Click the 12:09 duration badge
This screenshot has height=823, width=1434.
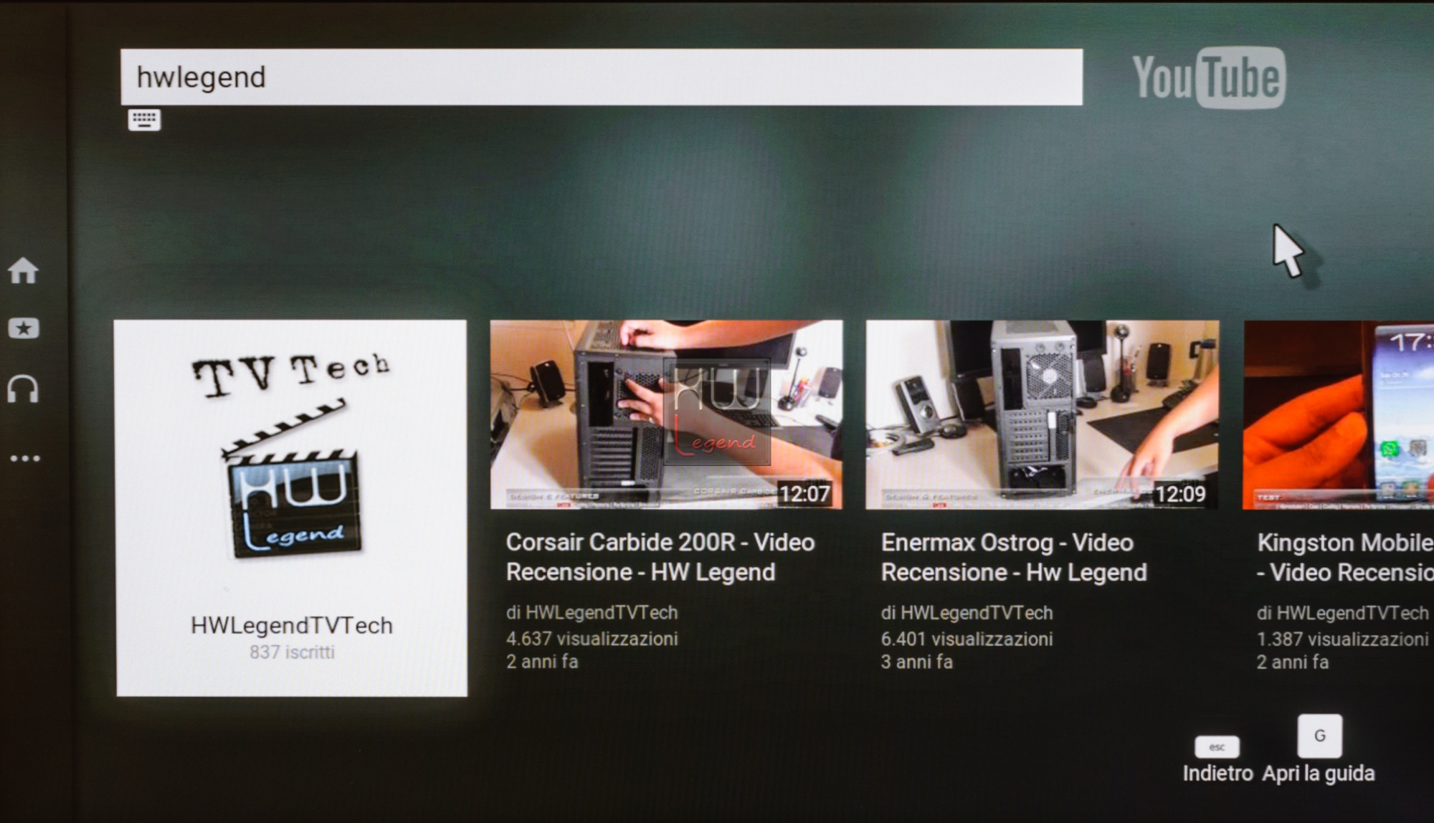[x=1180, y=494]
